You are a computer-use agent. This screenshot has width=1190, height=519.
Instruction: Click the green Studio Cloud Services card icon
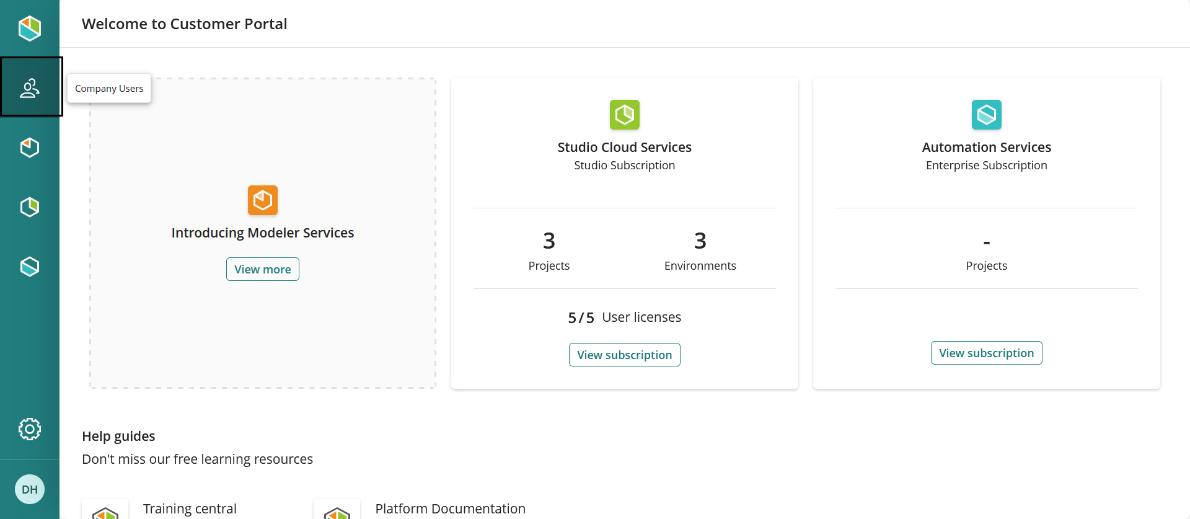tap(624, 115)
